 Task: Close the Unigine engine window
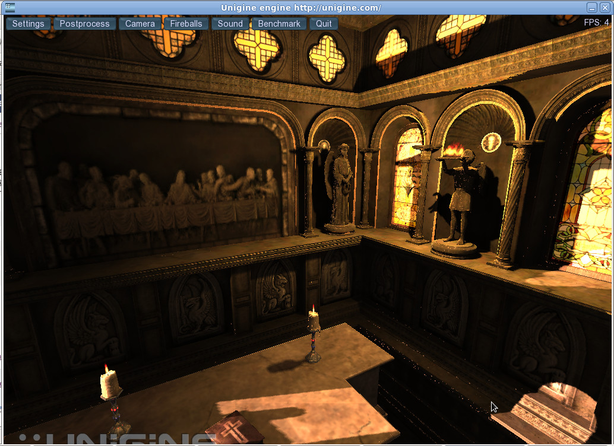coord(604,7)
